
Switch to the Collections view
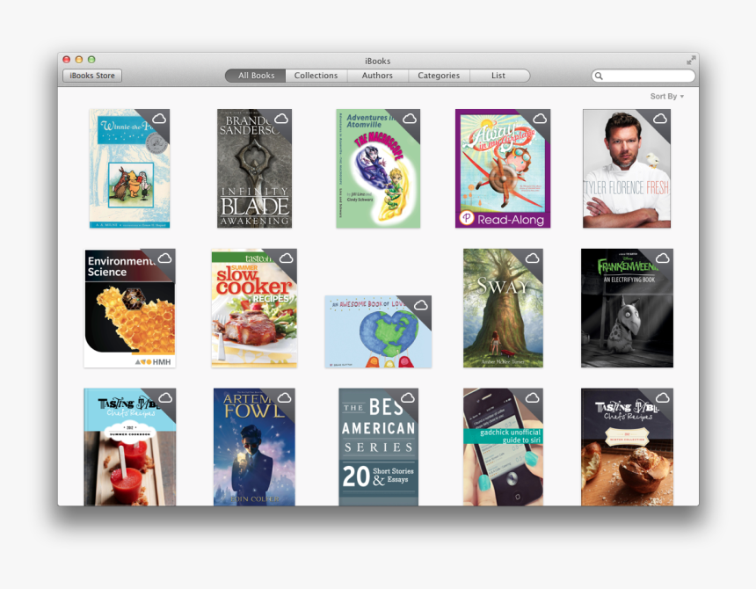point(316,76)
